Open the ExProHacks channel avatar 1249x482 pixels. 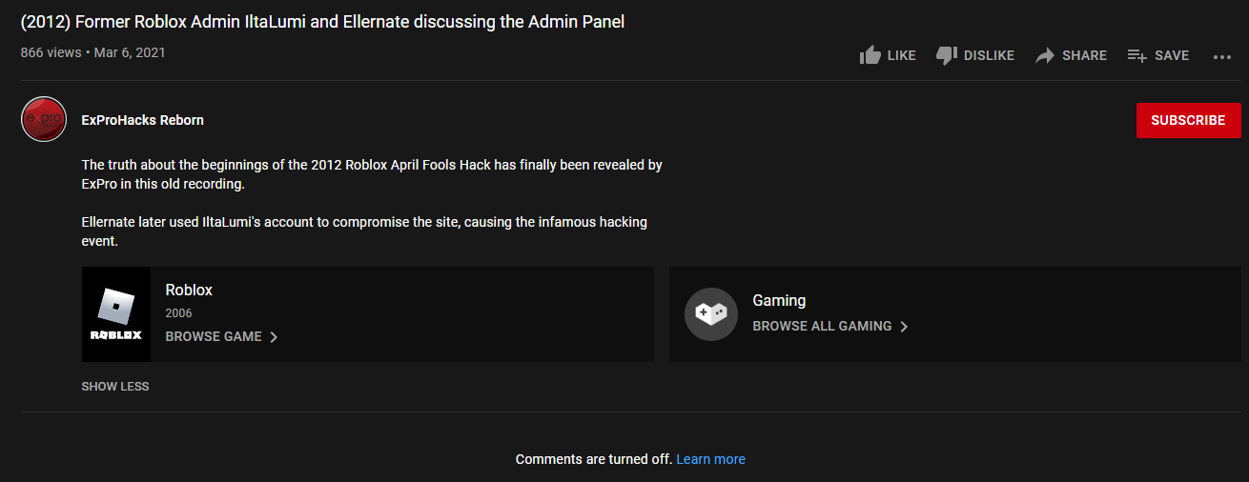44,120
